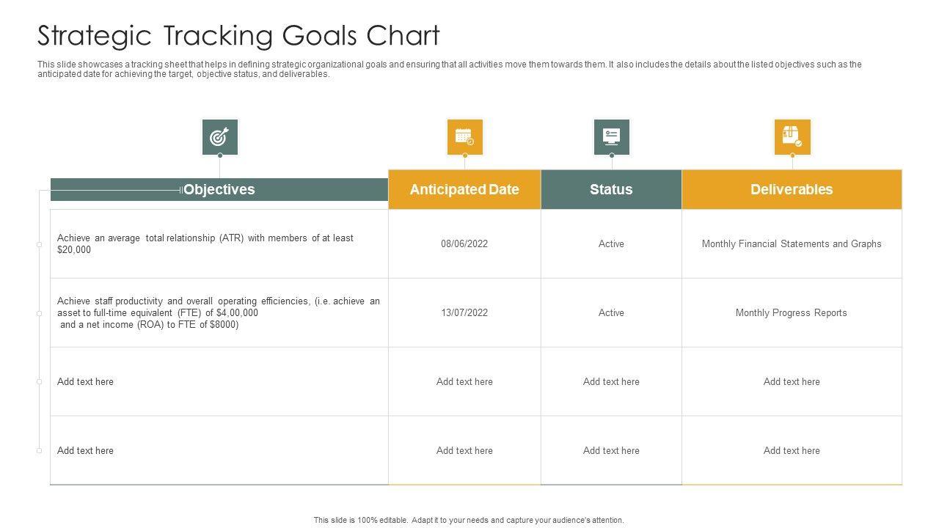This screenshot has height=528, width=939.
Task: Click the ATR objective text in first row
Action: 205,243
